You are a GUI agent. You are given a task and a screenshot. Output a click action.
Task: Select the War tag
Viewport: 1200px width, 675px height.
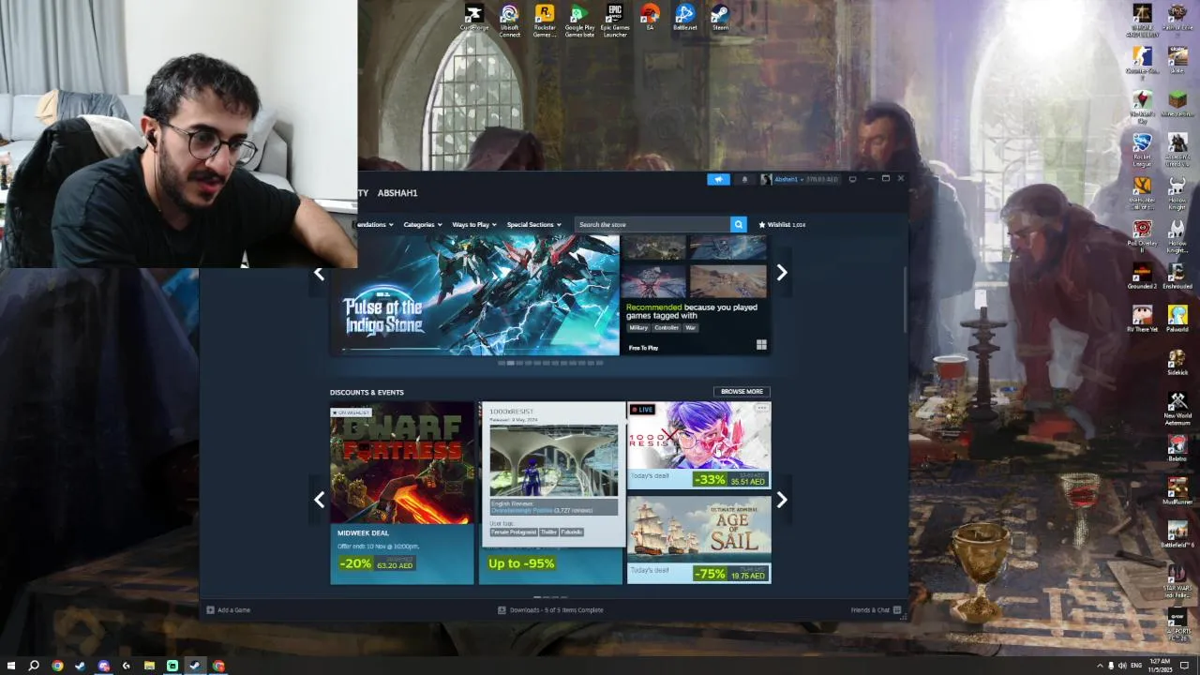691,328
